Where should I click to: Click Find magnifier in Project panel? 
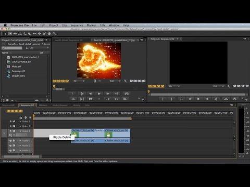point(47,100)
